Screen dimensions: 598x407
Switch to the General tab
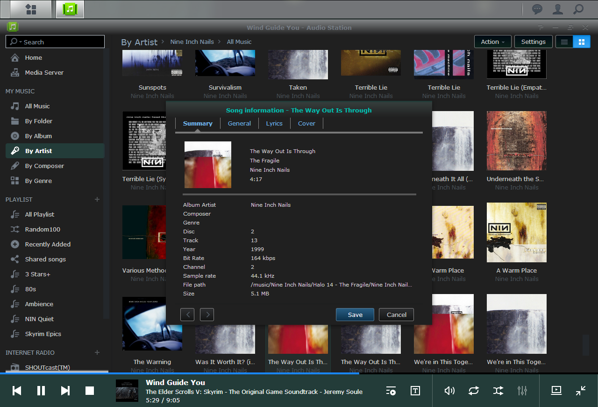pyautogui.click(x=239, y=123)
